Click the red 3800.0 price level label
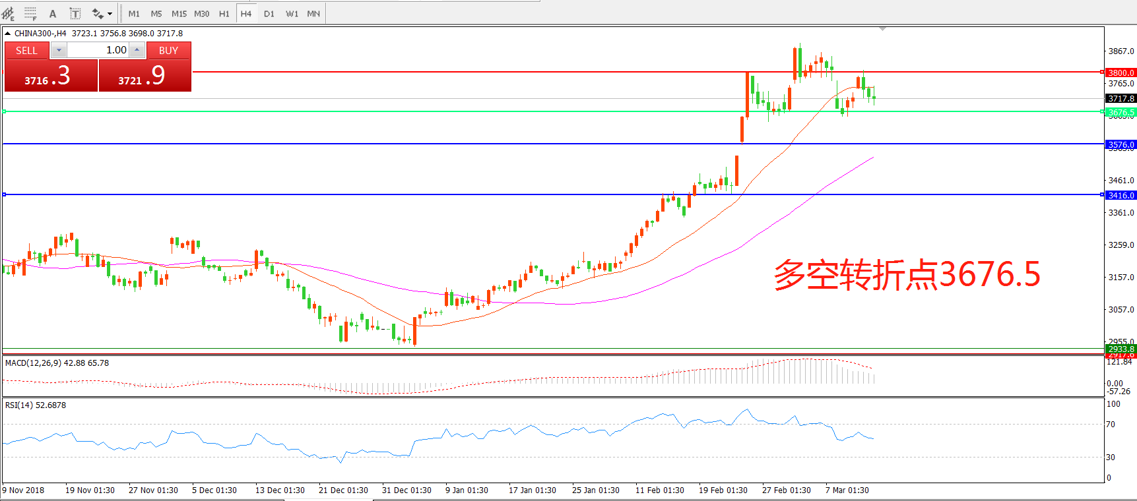 click(1121, 73)
